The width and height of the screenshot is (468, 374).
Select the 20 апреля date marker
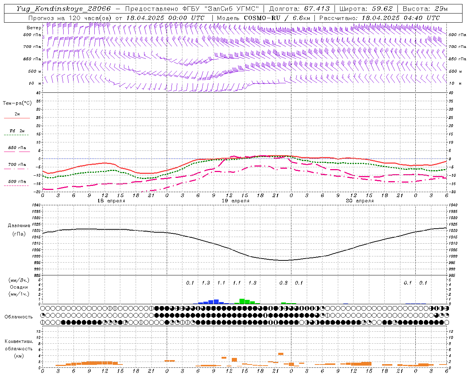[x=360, y=201]
